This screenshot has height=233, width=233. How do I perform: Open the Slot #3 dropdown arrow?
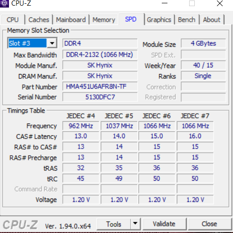(52, 43)
